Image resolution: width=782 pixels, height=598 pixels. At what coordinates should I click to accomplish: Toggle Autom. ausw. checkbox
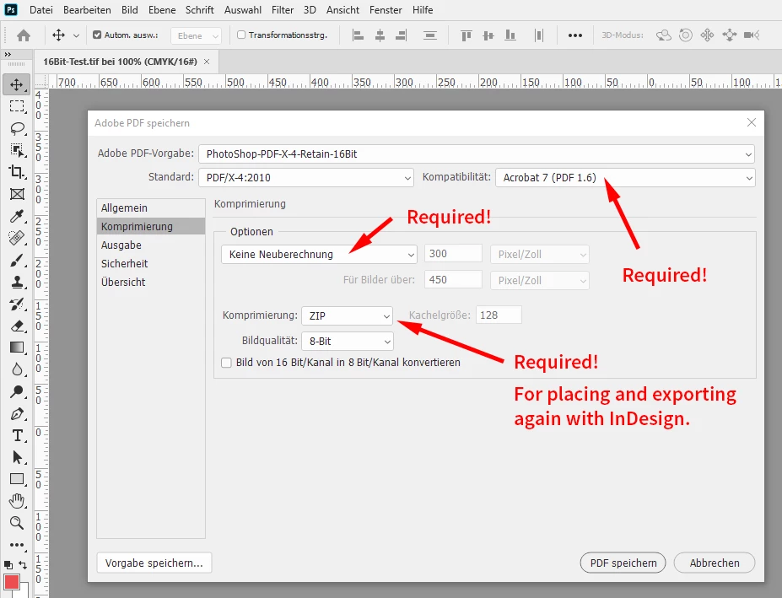[x=97, y=35]
